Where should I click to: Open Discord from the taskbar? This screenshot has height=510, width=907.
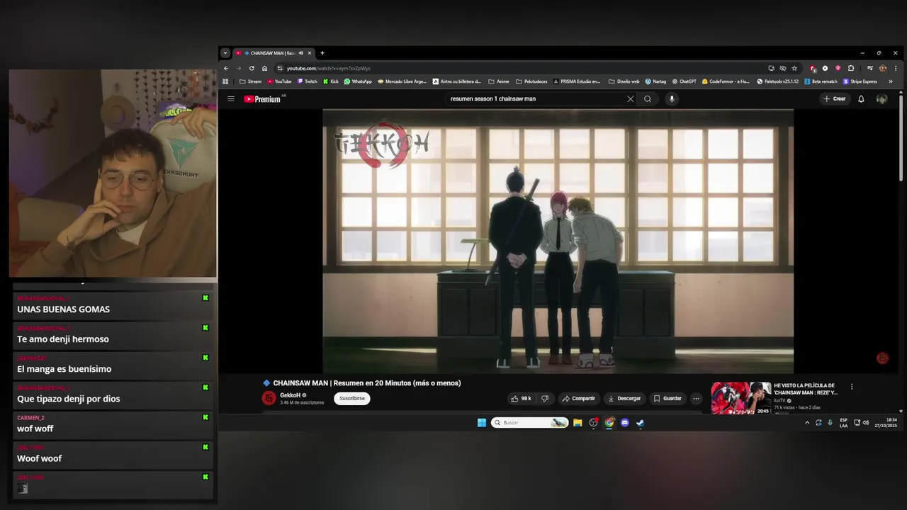point(624,423)
